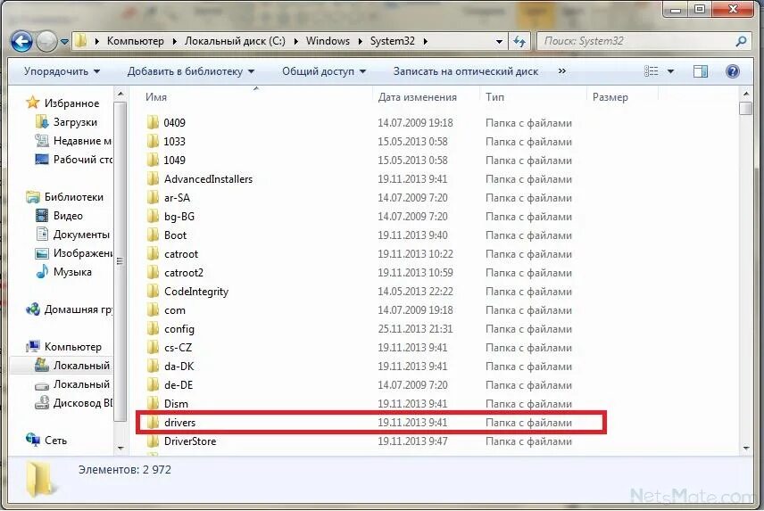Open the view options dropdown arrow
Viewport: 764px width, 511px height.
coord(671,71)
